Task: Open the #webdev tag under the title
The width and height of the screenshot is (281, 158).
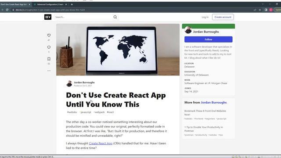Action: coord(72,112)
